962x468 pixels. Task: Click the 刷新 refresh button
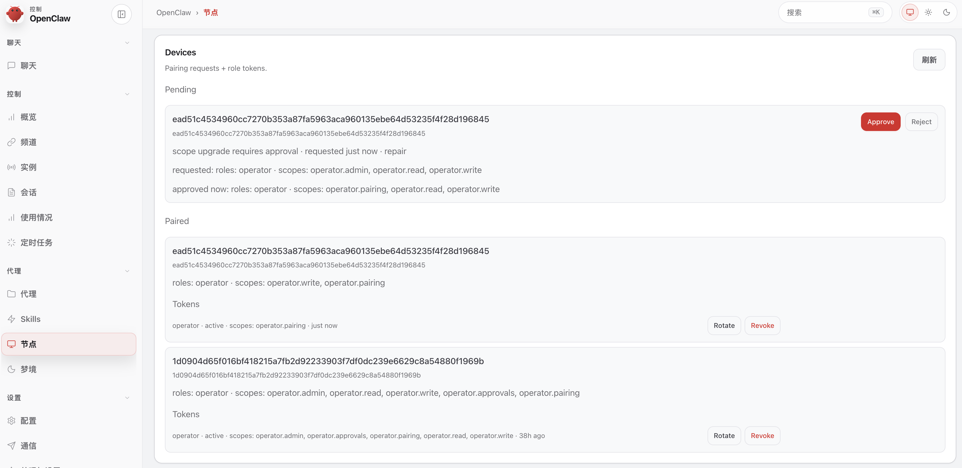coord(929,60)
